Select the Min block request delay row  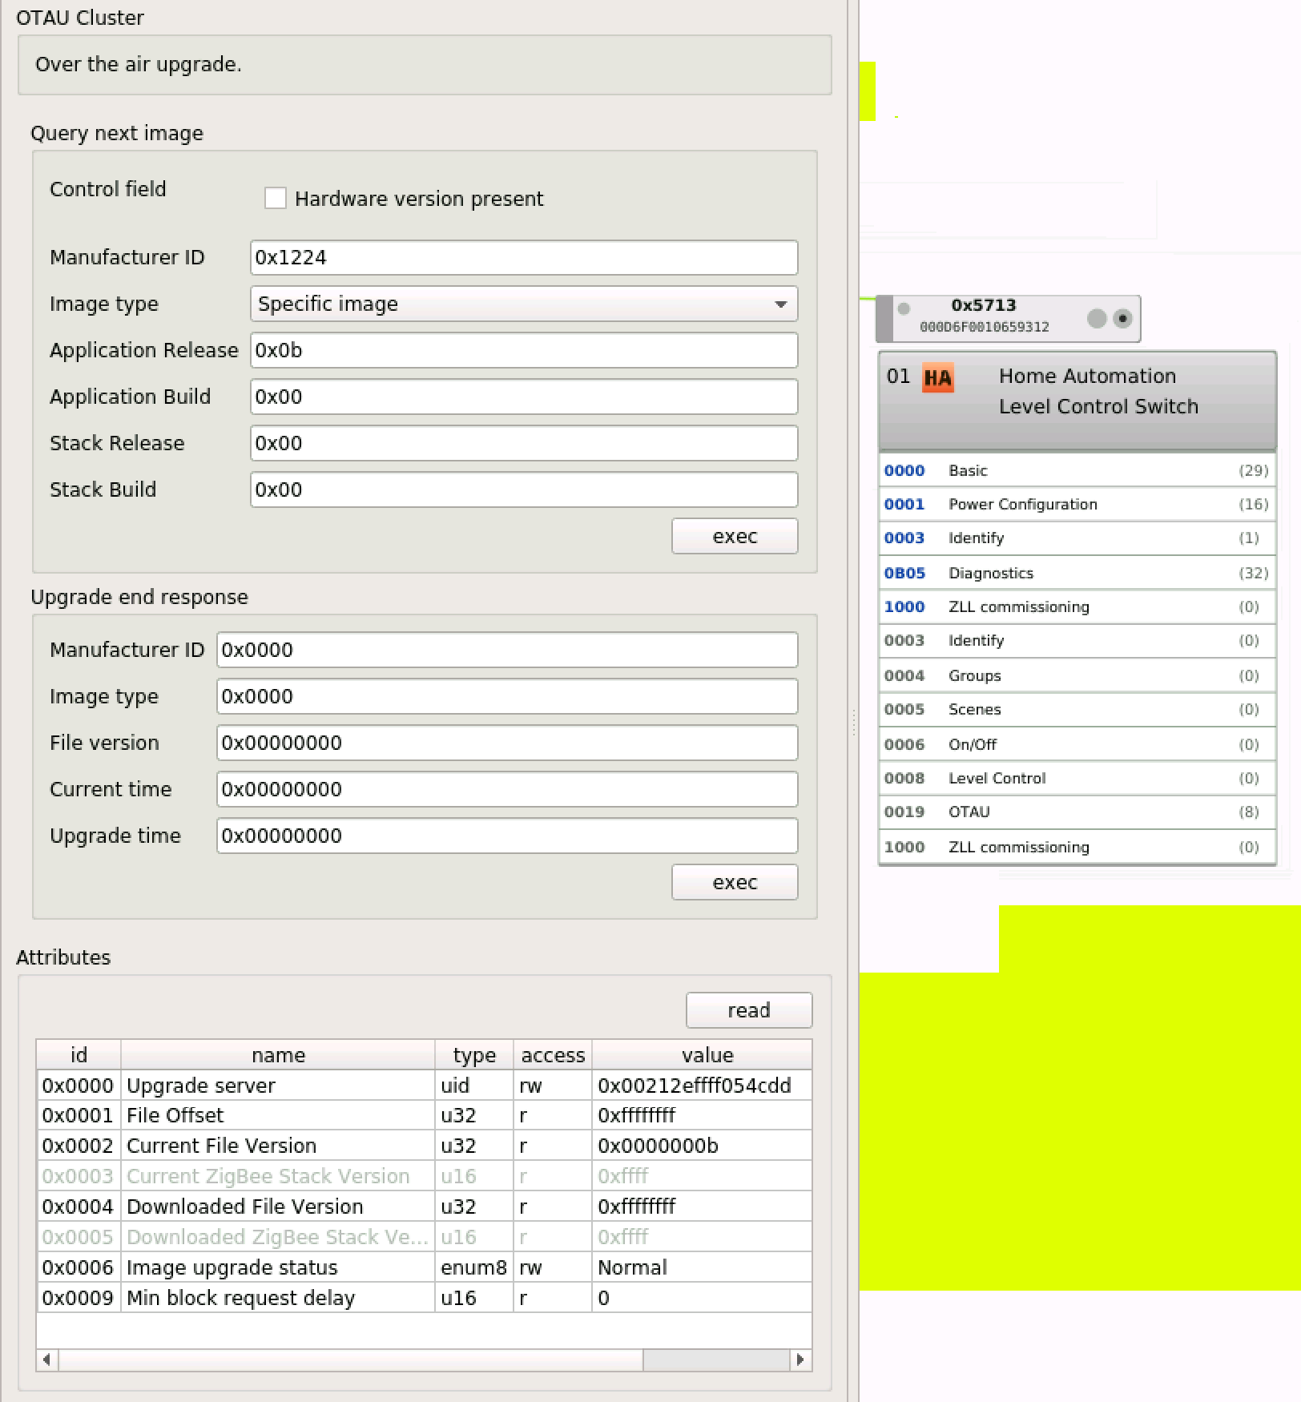pos(425,1298)
